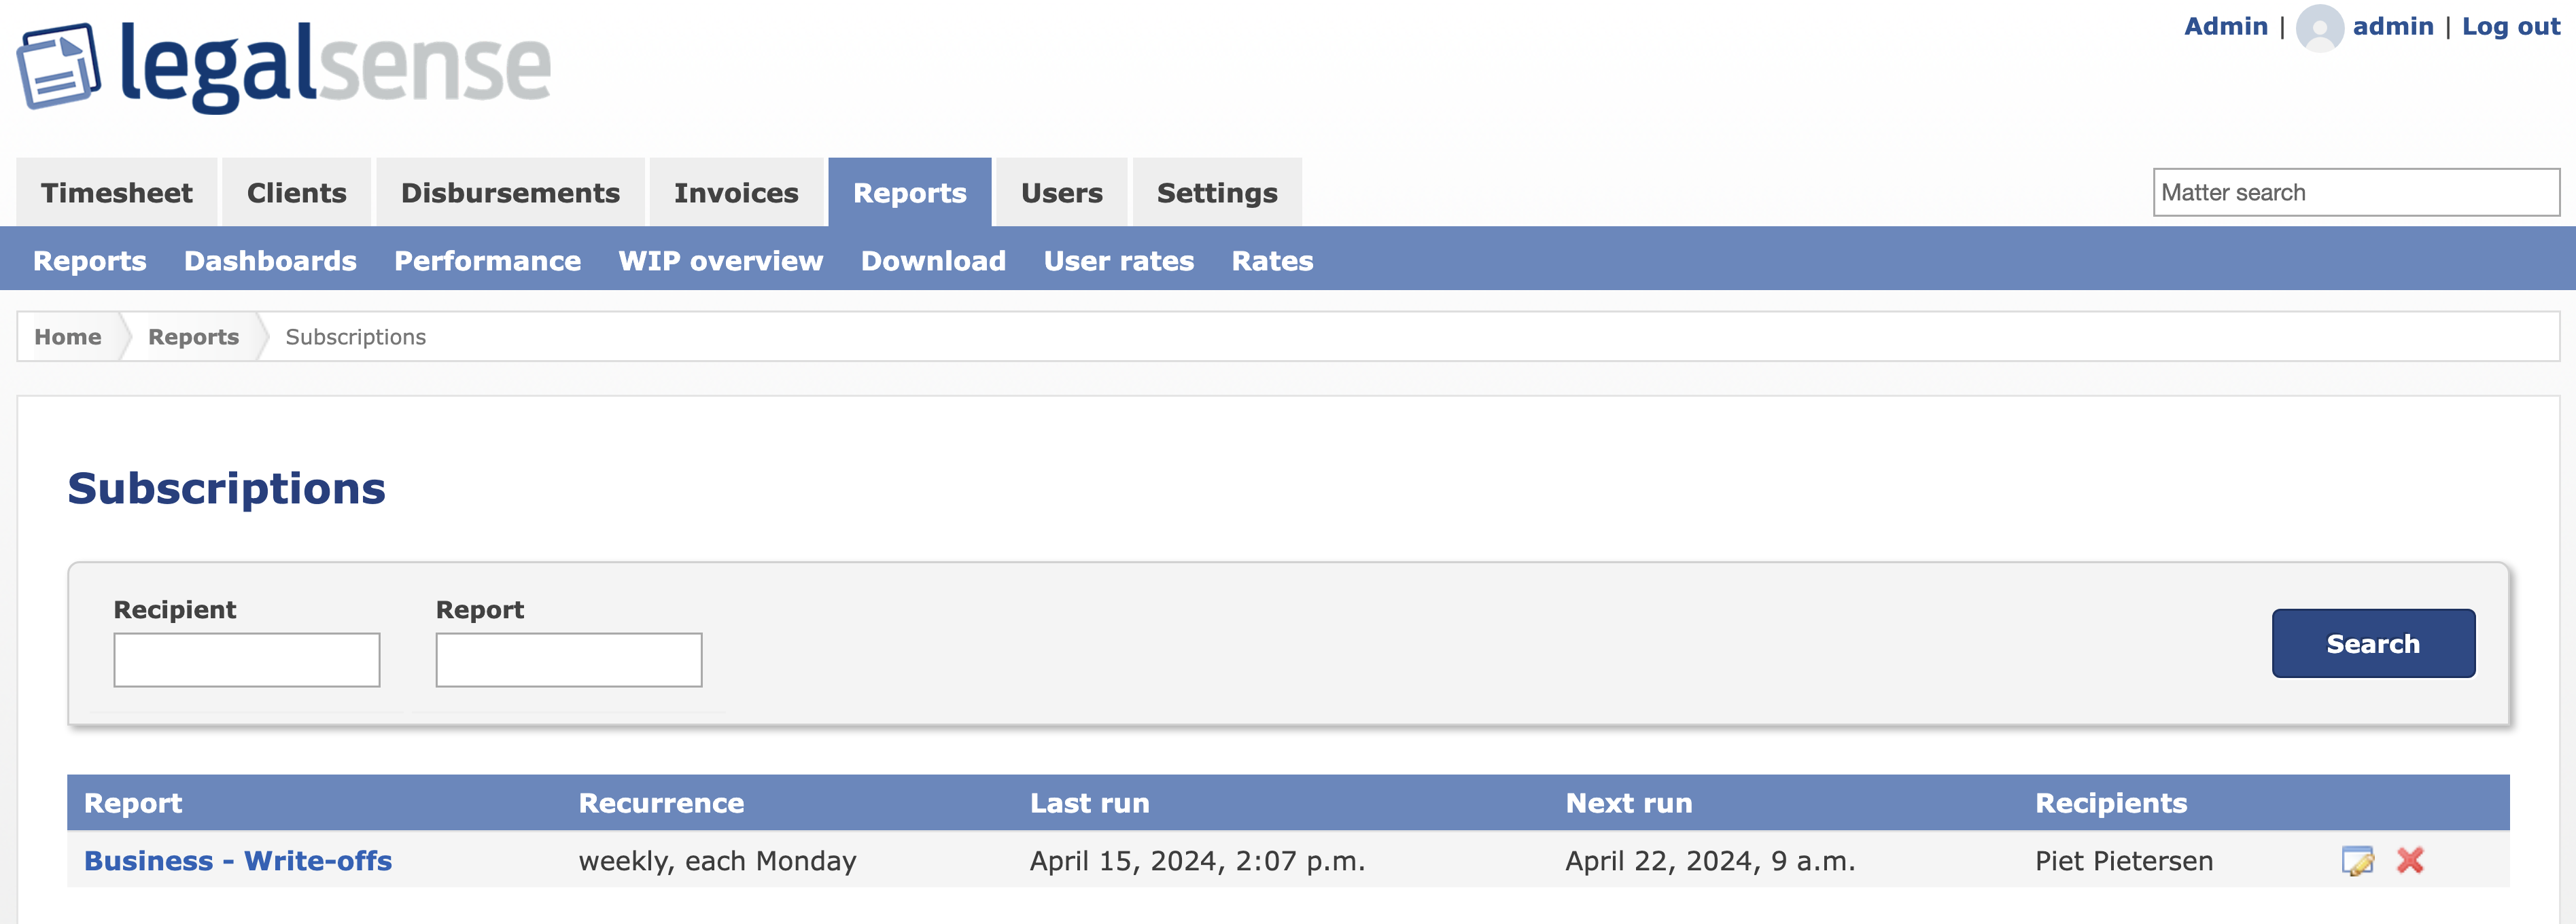Open the WIP overview

click(x=721, y=260)
